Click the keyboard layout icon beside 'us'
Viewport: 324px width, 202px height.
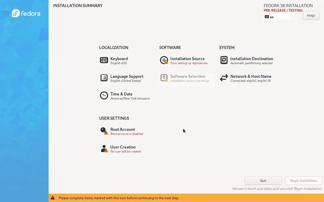click(x=267, y=17)
